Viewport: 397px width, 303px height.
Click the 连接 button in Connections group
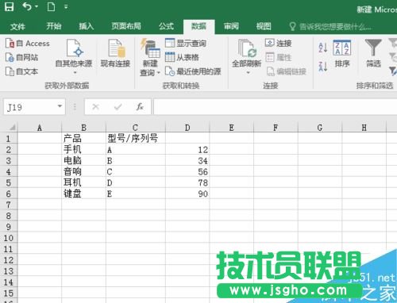tap(278, 43)
